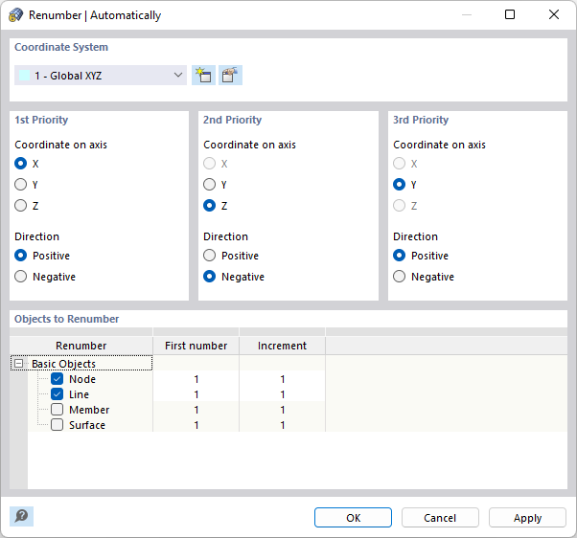This screenshot has width=577, height=538.
Task: Edit the Line increment cell
Action: click(282, 394)
